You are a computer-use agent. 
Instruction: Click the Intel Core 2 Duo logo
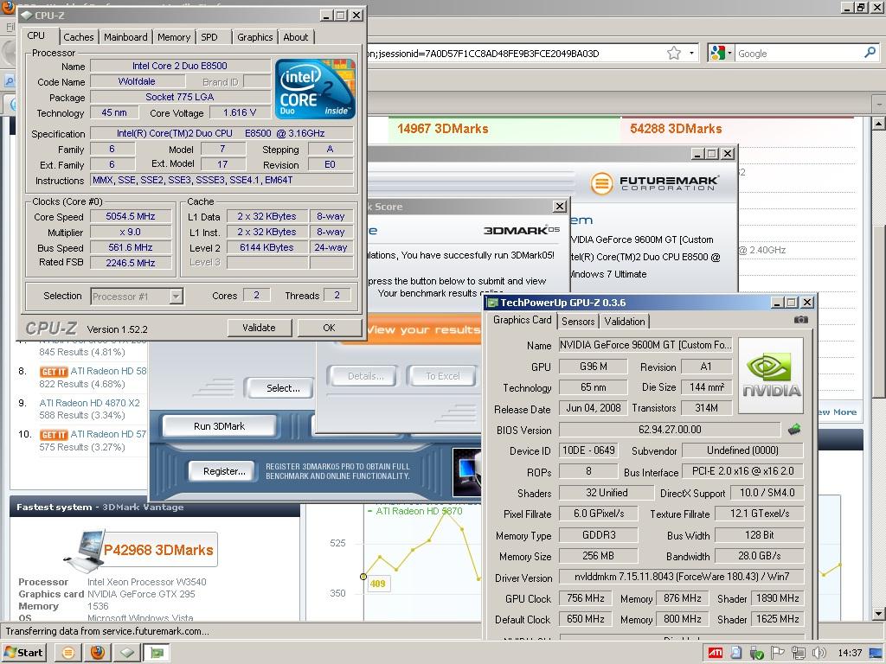pos(315,89)
